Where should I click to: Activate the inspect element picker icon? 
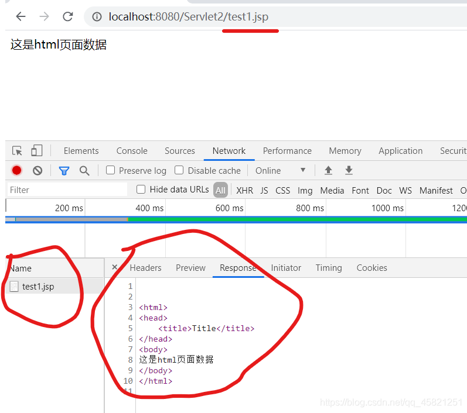pyautogui.click(x=17, y=151)
